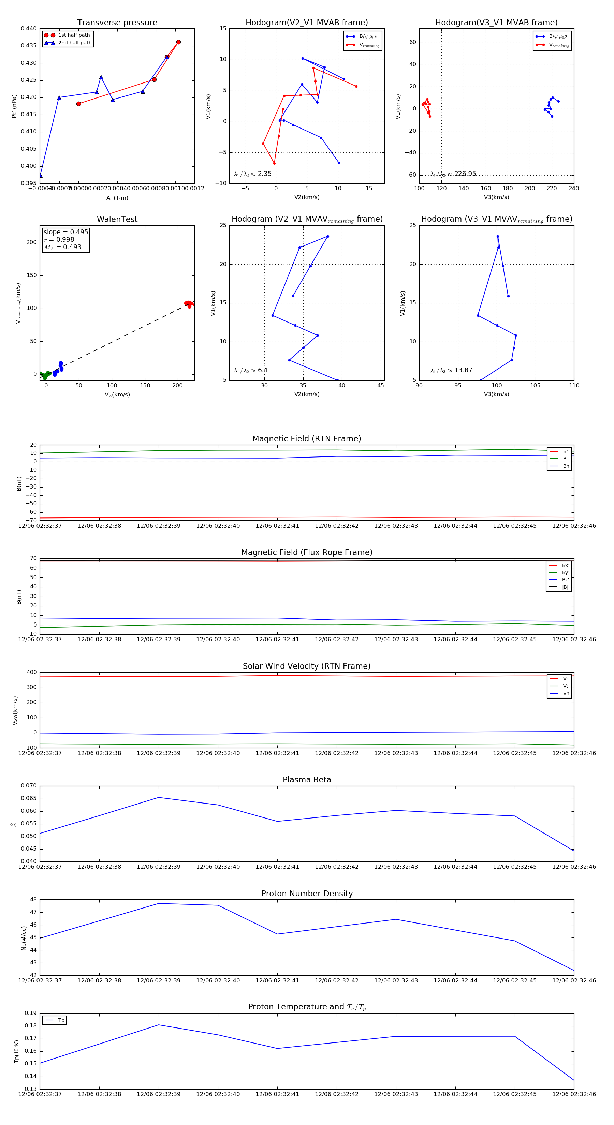Select the Bx' legend entry
Screen dimensions: 614x1125
pos(559,565)
